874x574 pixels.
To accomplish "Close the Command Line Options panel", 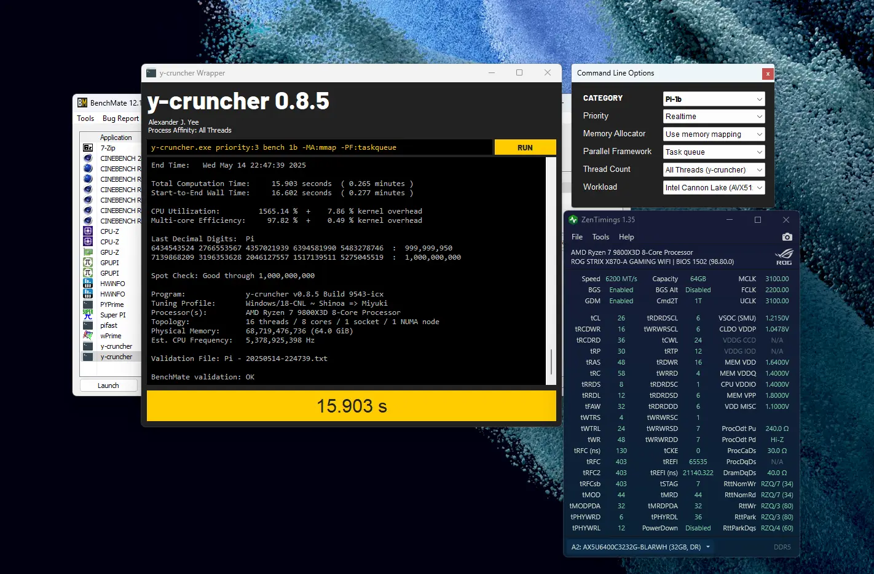I will [768, 74].
